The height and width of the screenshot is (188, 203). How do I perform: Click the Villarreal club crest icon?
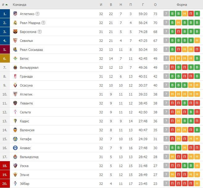coord(15,67)
